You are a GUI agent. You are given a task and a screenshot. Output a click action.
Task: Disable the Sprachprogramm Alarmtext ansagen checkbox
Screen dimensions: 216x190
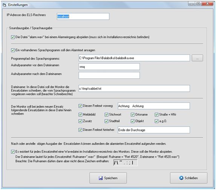tap(13, 50)
